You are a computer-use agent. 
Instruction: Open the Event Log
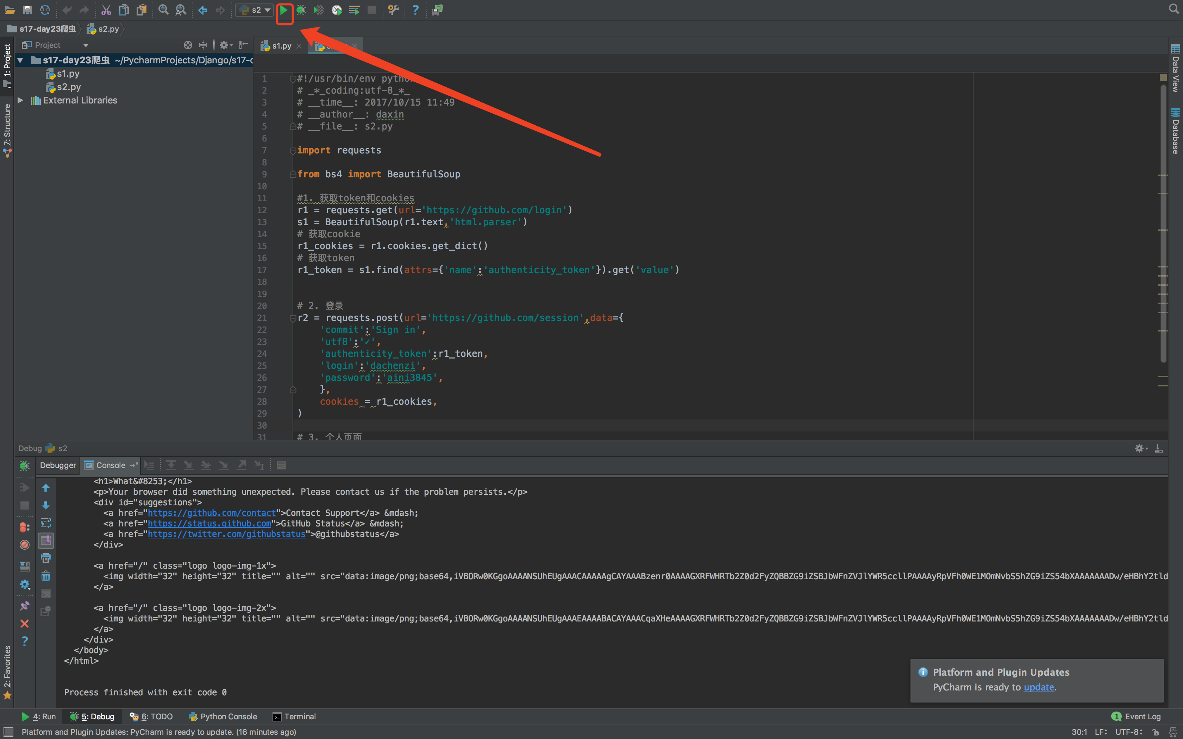coord(1136,716)
